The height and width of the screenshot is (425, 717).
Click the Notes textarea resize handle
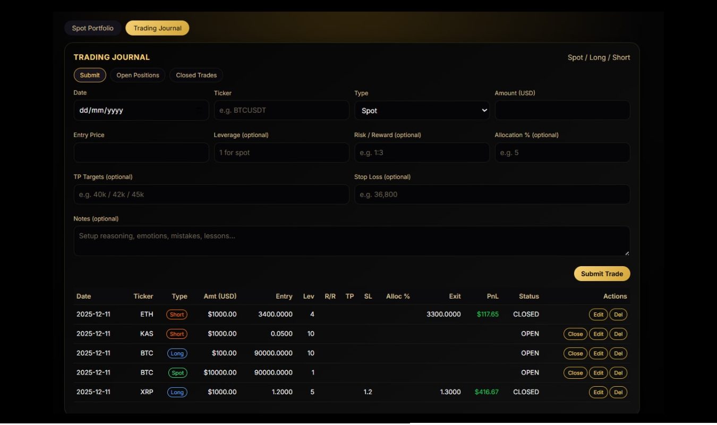627,253
